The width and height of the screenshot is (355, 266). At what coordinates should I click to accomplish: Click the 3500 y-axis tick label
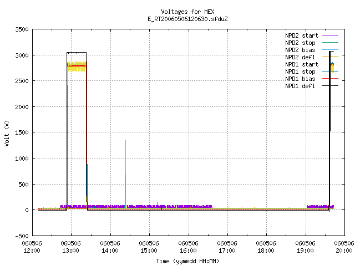22,29
